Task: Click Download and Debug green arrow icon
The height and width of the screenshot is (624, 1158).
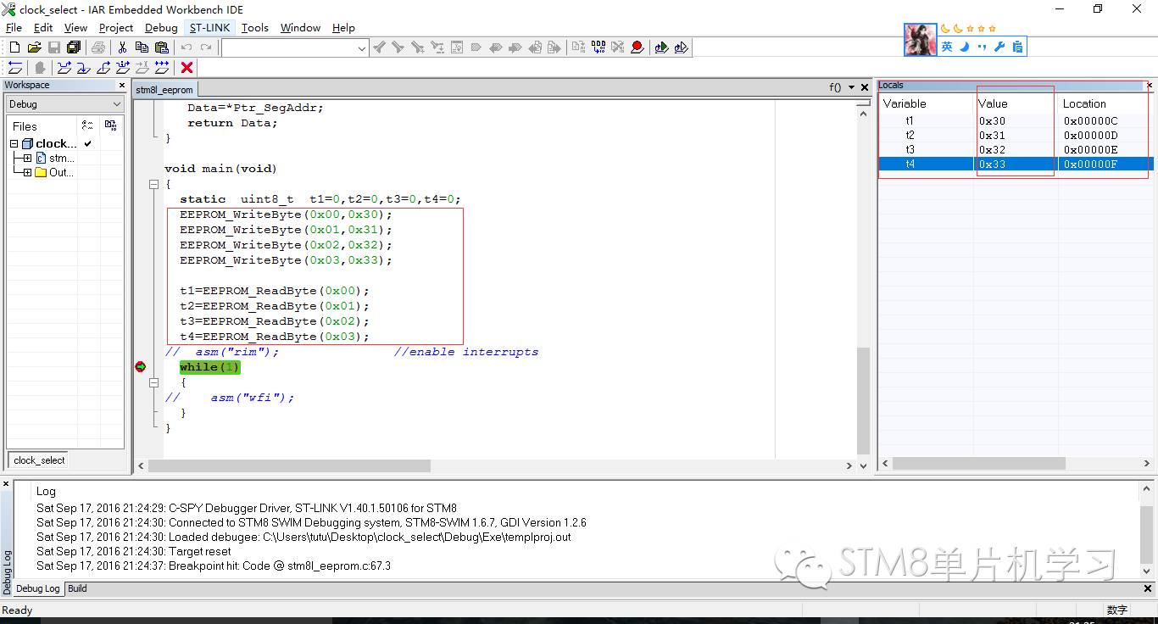Action: 661,48
